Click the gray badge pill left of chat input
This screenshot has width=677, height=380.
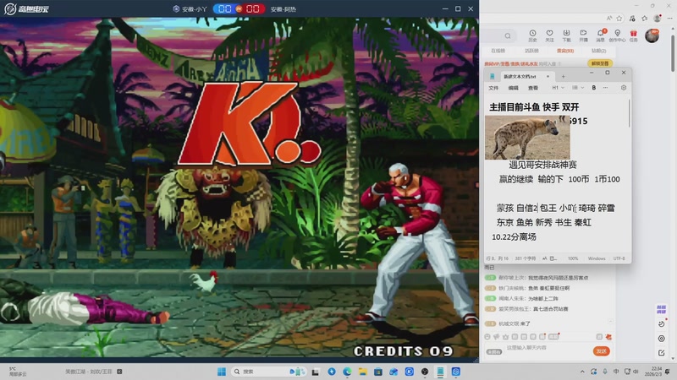[x=494, y=351]
